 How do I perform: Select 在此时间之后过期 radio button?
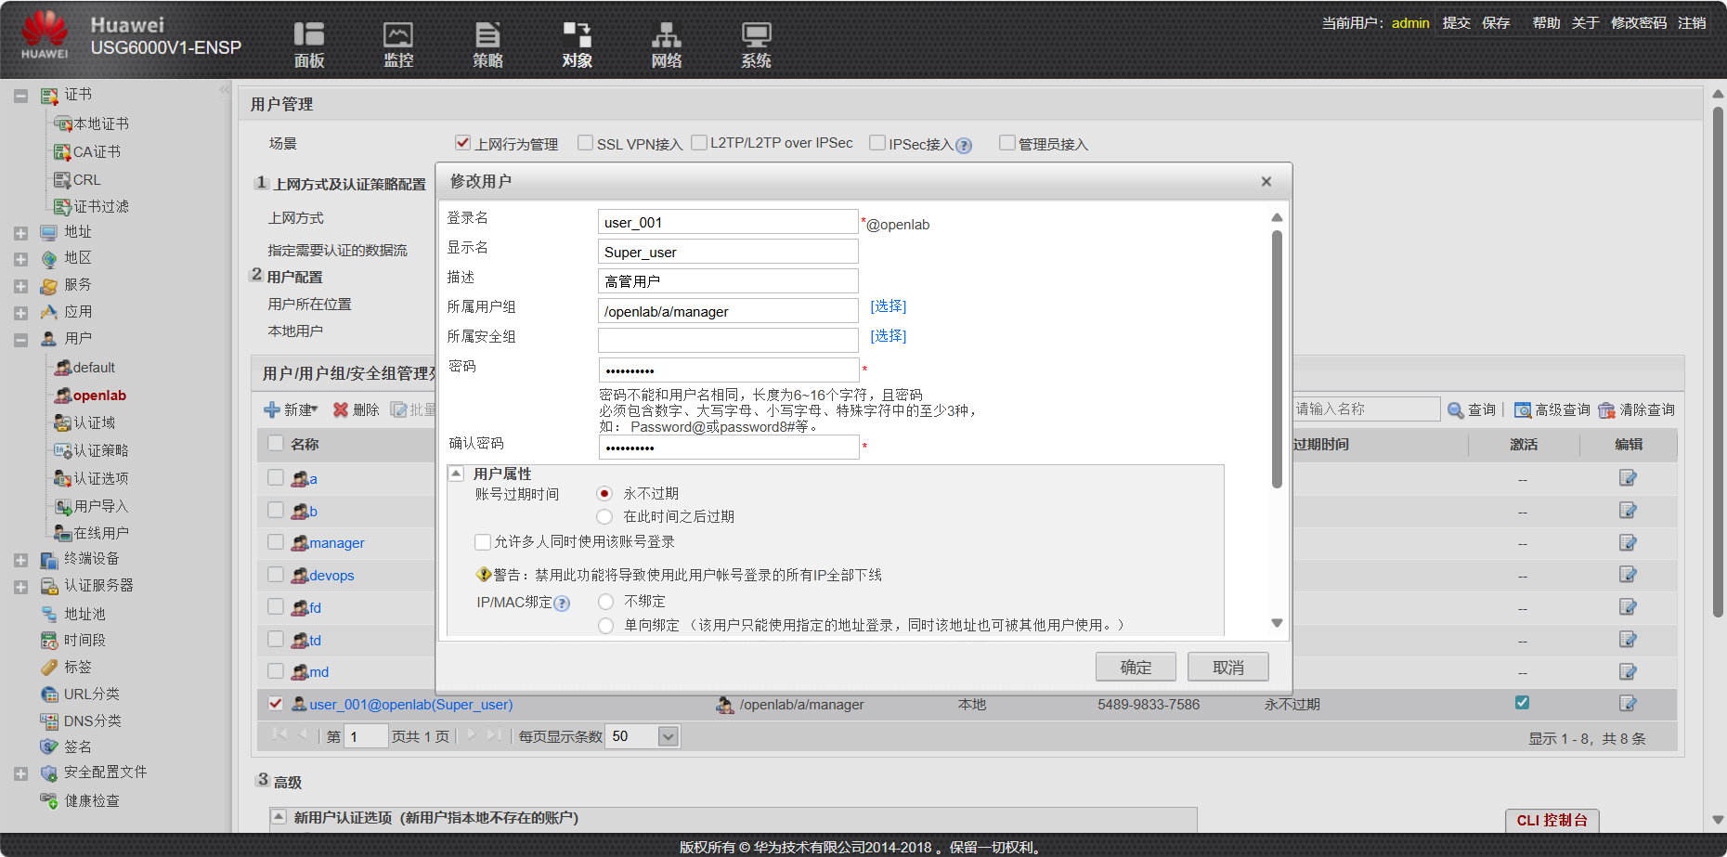pos(604,516)
